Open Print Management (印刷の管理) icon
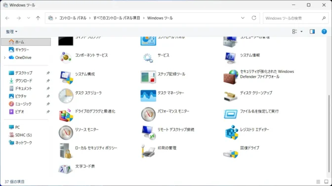 click(148, 151)
